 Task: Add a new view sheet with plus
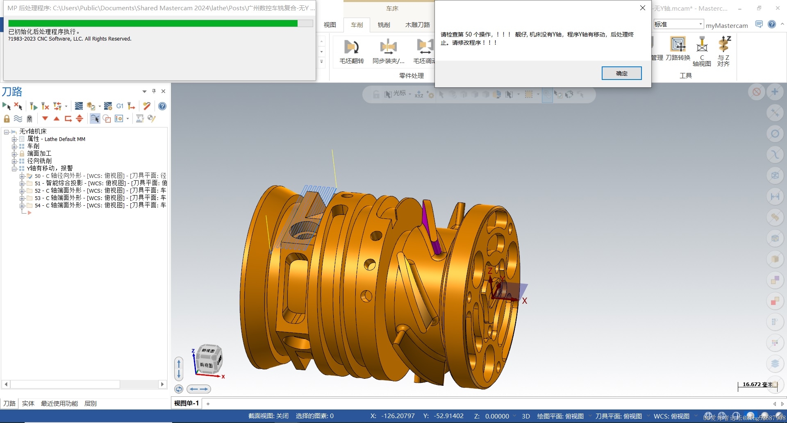[x=208, y=404]
